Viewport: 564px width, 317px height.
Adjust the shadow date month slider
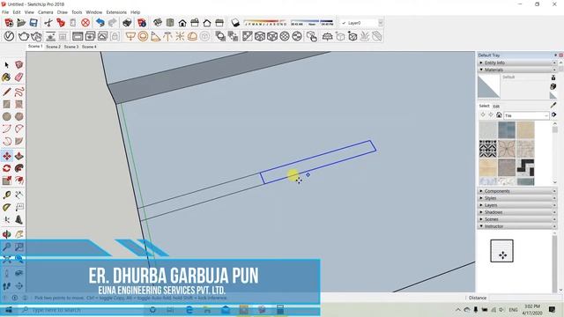(265, 23)
